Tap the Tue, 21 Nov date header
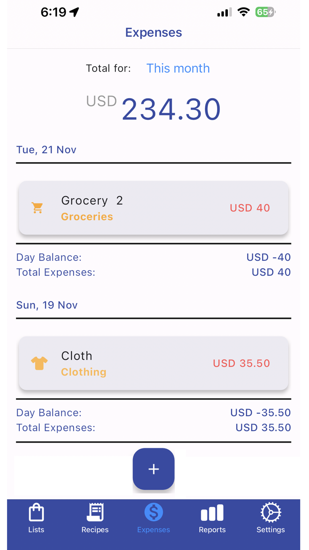The width and height of the screenshot is (309, 550). tap(46, 149)
